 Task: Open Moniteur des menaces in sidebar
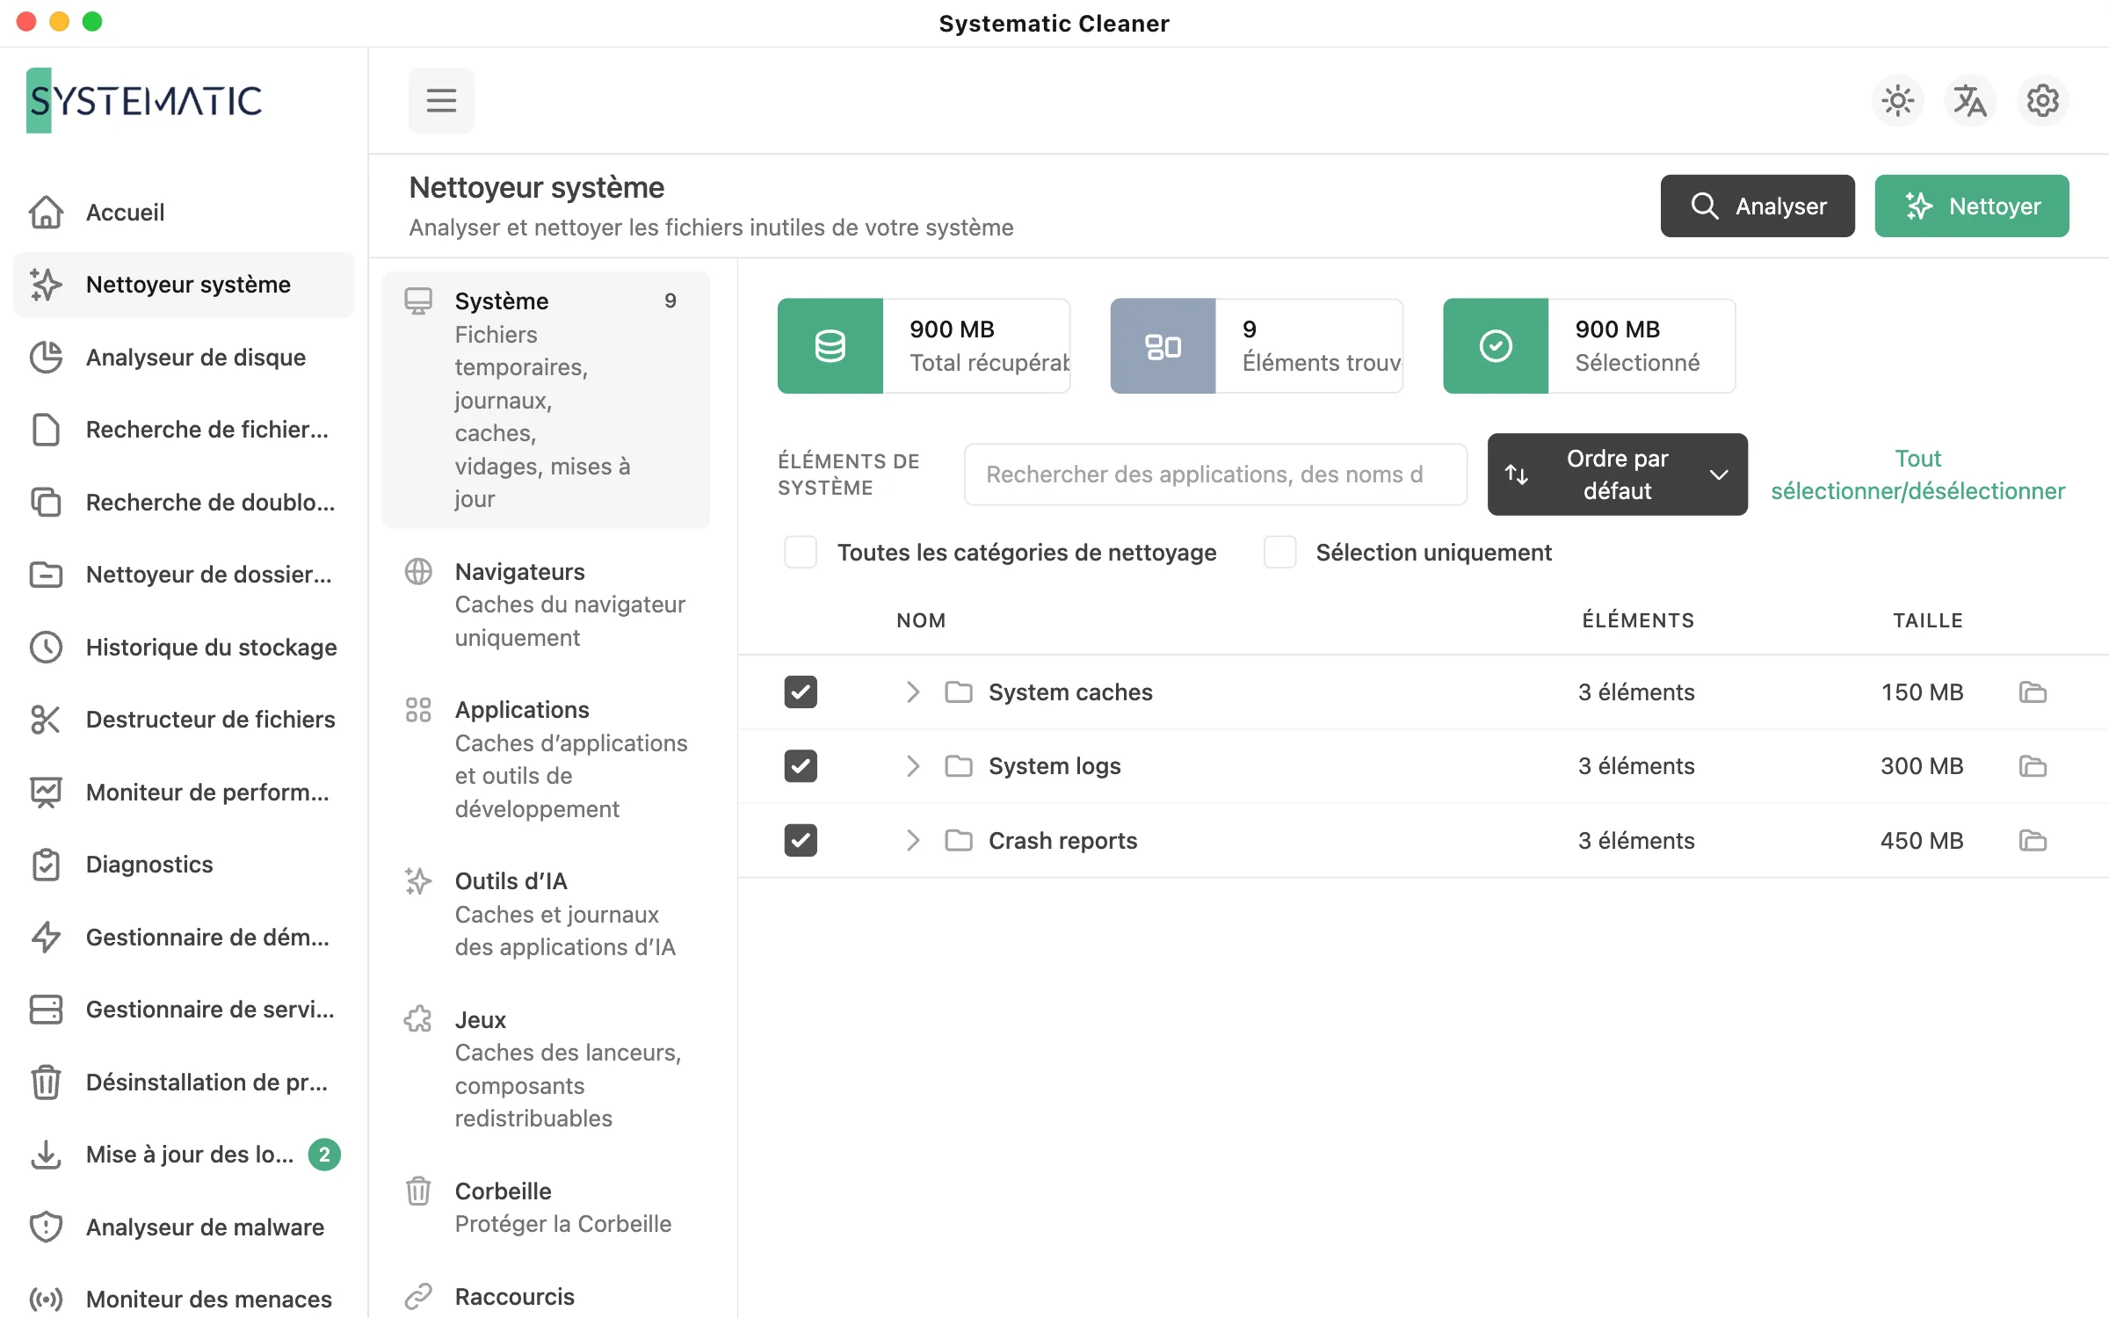(184, 1299)
